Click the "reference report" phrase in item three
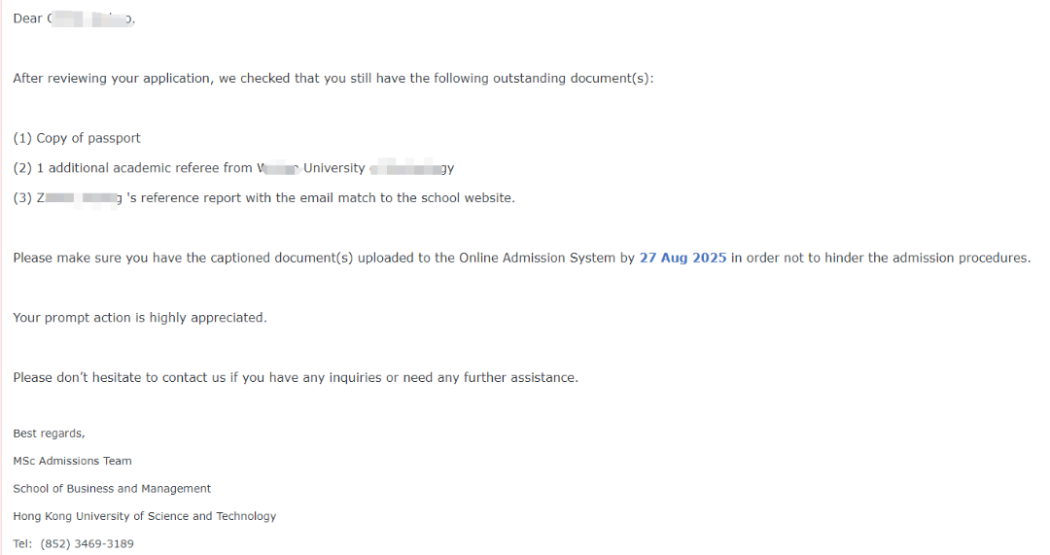 pos(183,198)
